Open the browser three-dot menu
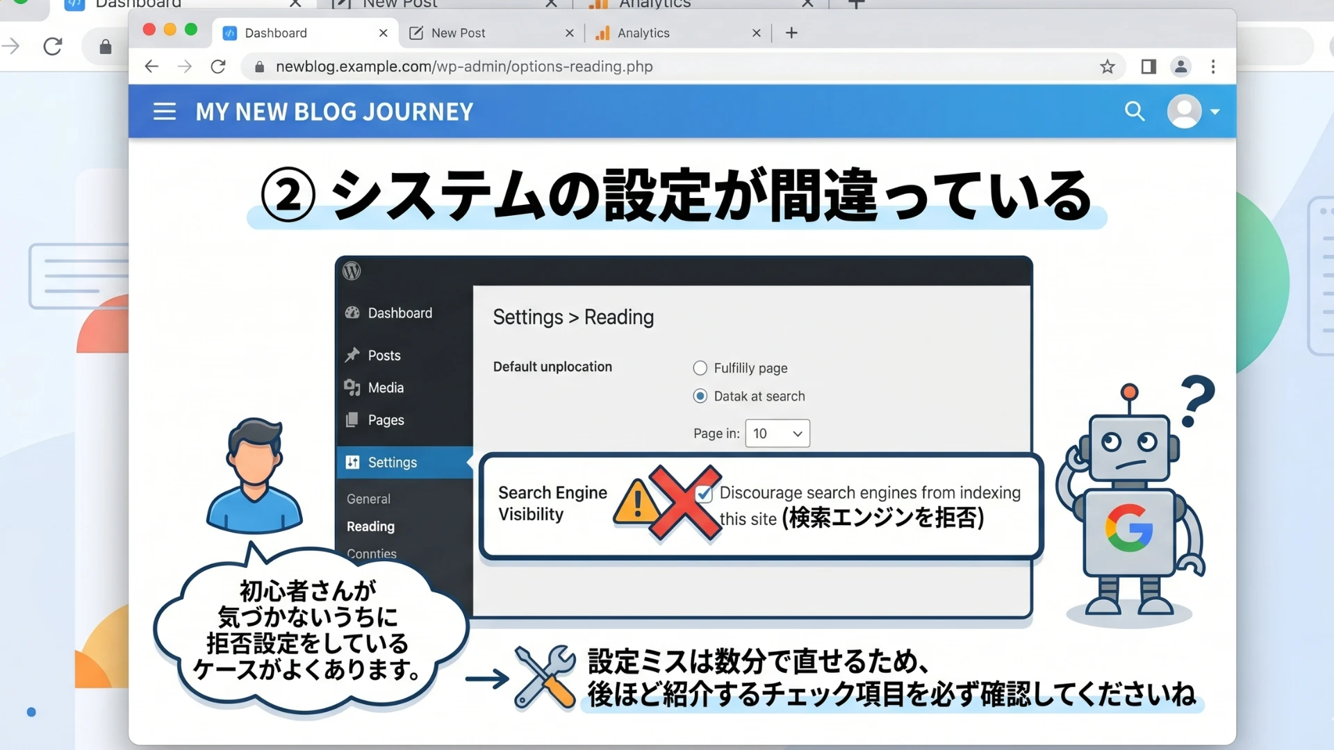This screenshot has width=1334, height=750. (x=1213, y=67)
